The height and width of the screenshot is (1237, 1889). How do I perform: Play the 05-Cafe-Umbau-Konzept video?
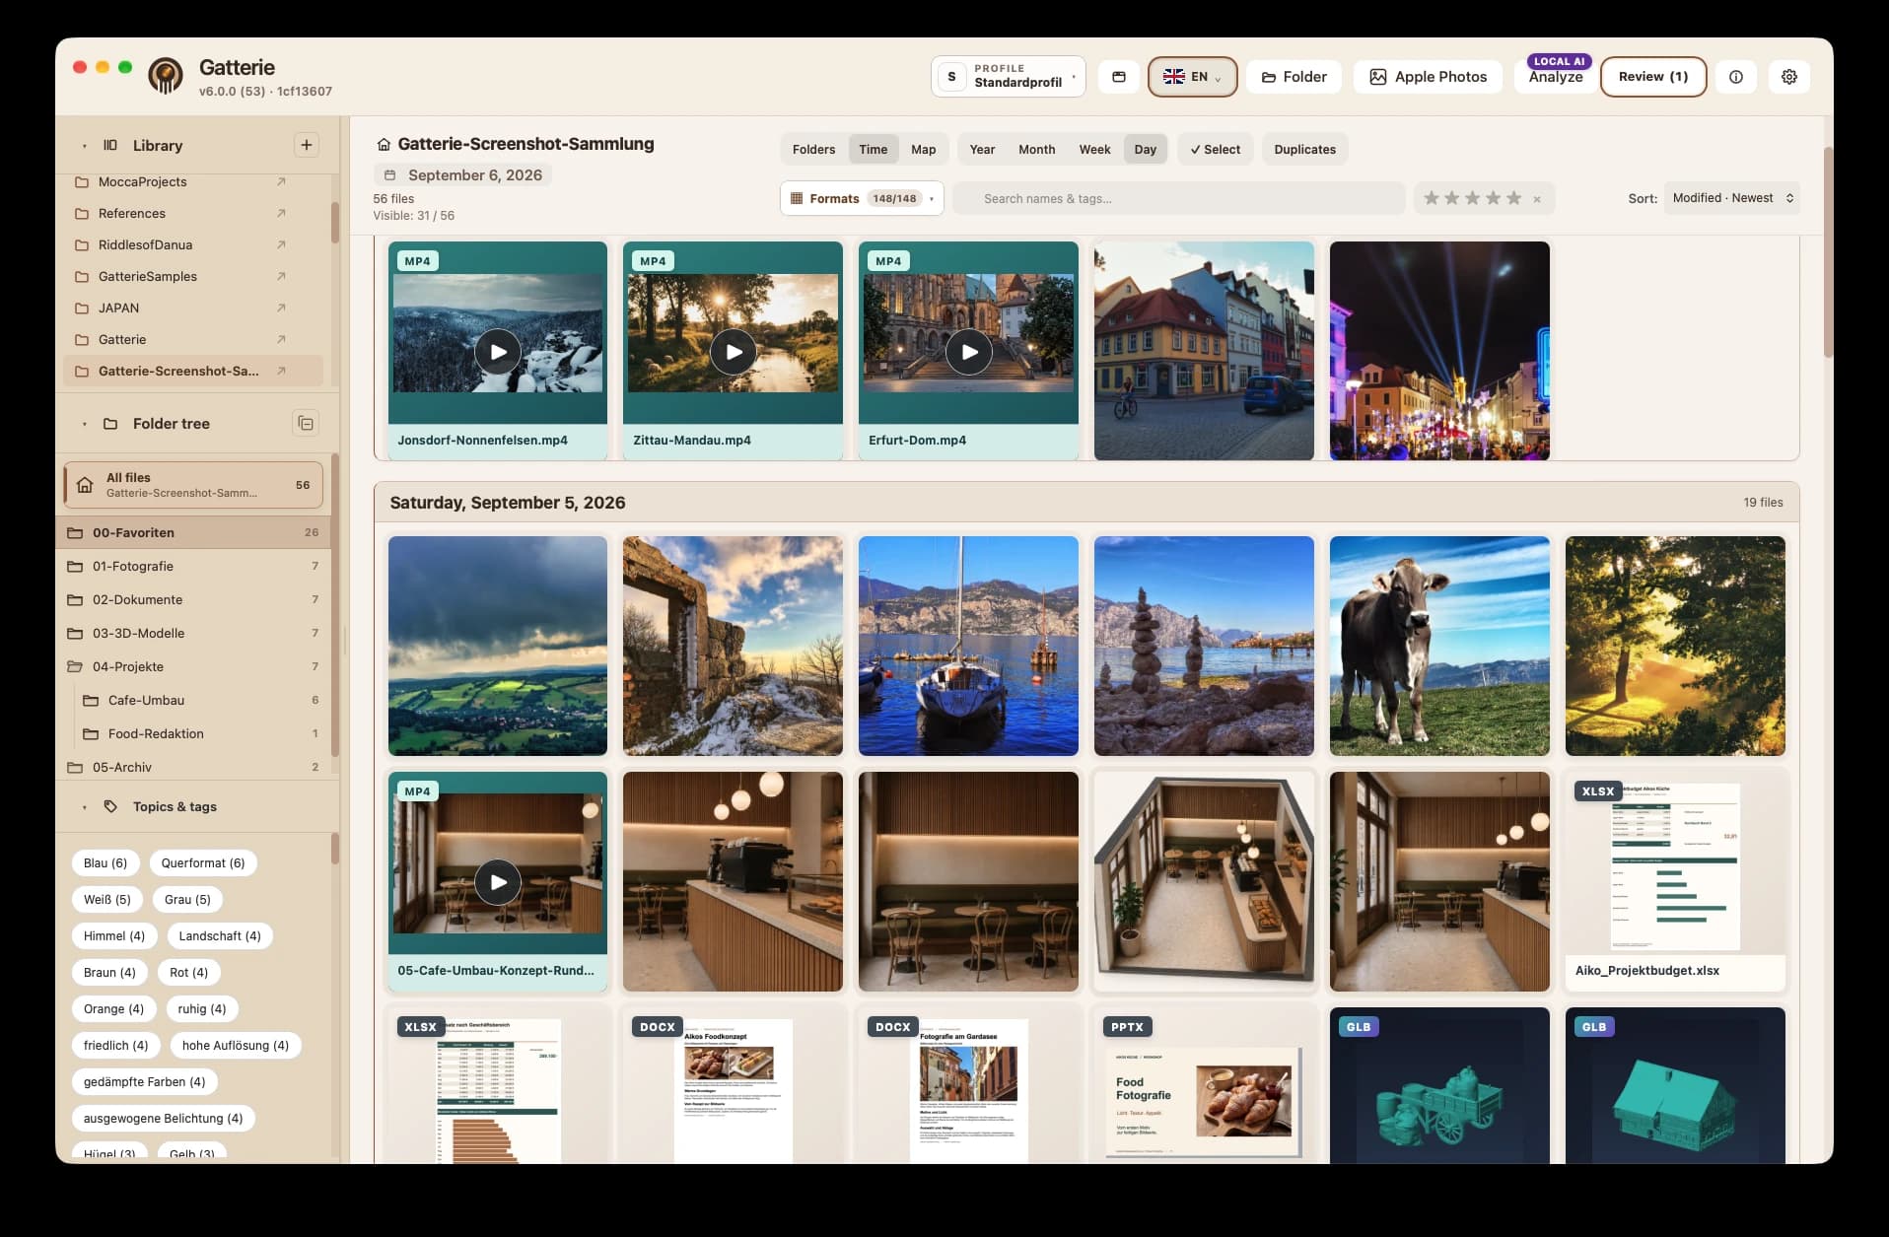coord(498,882)
